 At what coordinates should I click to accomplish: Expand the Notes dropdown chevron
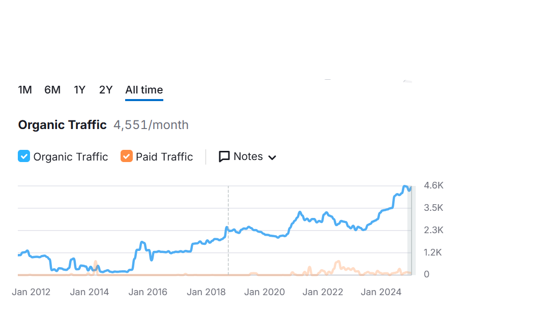click(272, 157)
